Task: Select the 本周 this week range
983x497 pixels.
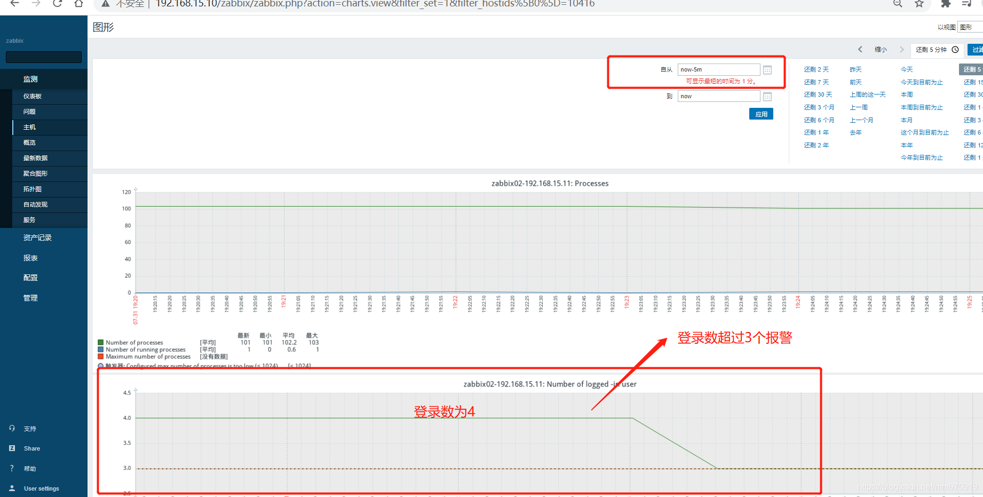Action: pos(907,94)
